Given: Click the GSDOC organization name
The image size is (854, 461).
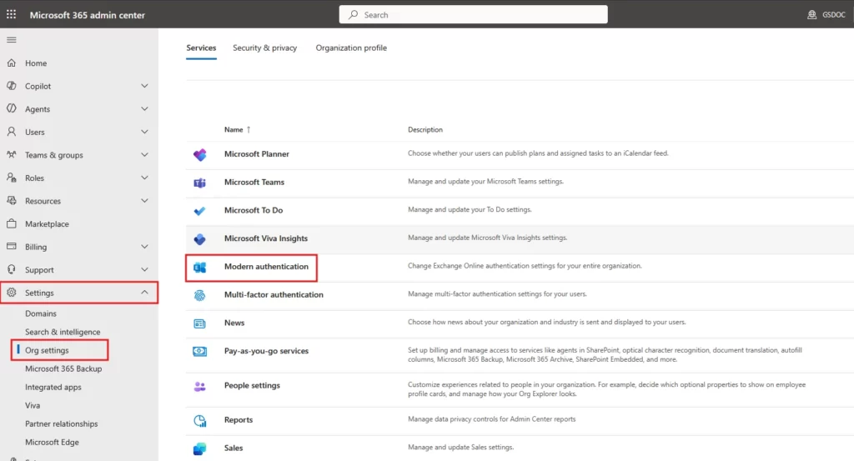Looking at the screenshot, I should click(x=834, y=15).
